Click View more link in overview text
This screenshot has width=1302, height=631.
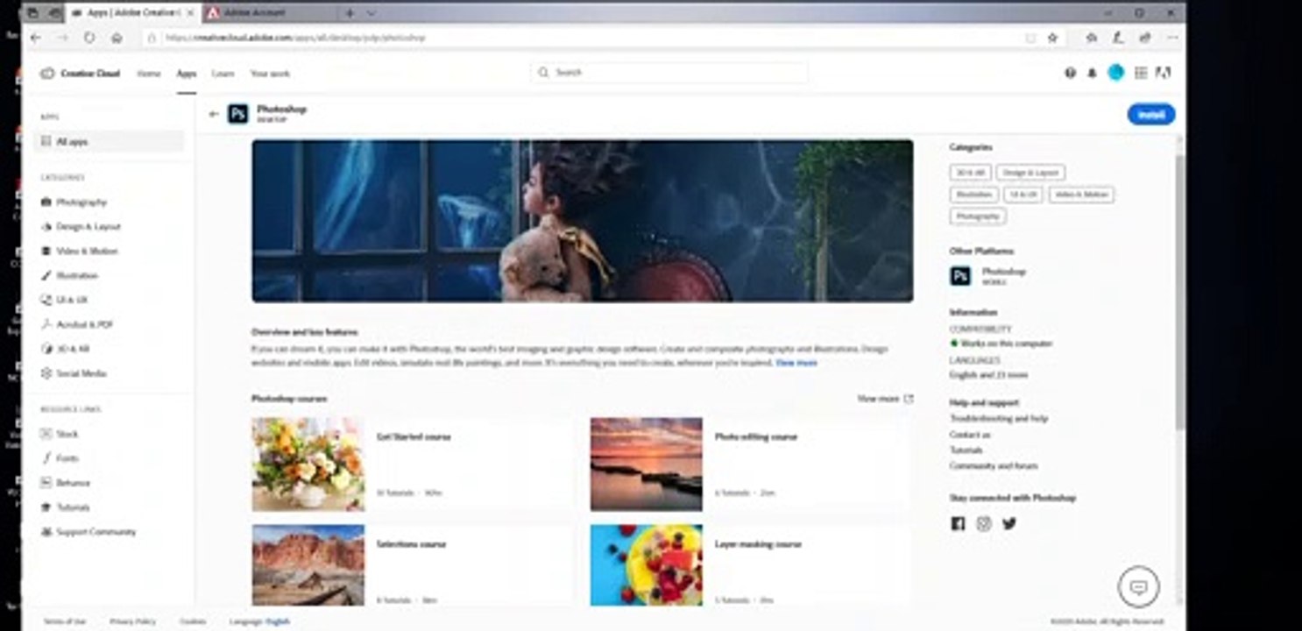(796, 362)
